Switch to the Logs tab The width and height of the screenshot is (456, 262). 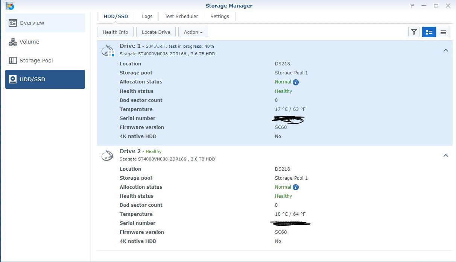click(x=147, y=16)
